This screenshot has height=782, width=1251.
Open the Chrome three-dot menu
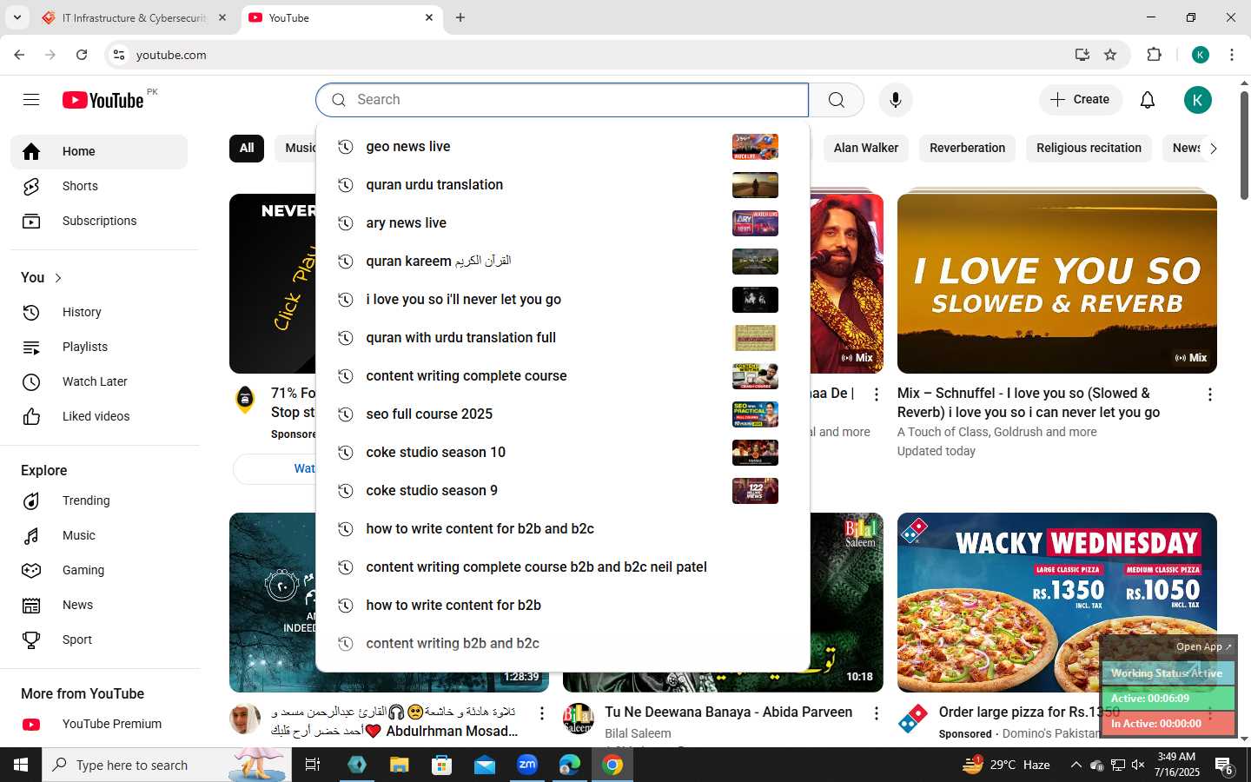coord(1232,55)
